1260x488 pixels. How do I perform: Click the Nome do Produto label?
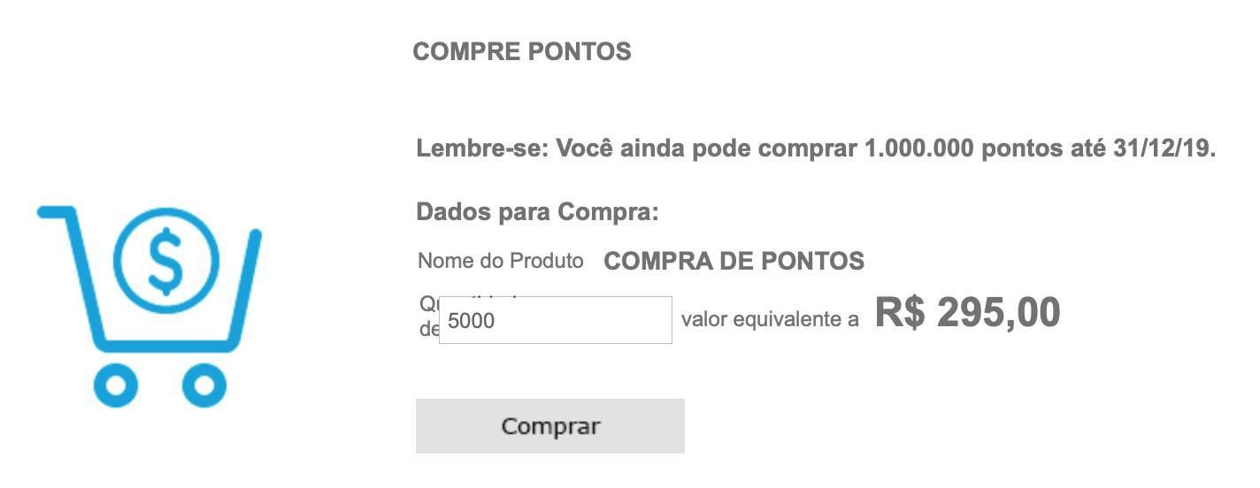tap(501, 261)
